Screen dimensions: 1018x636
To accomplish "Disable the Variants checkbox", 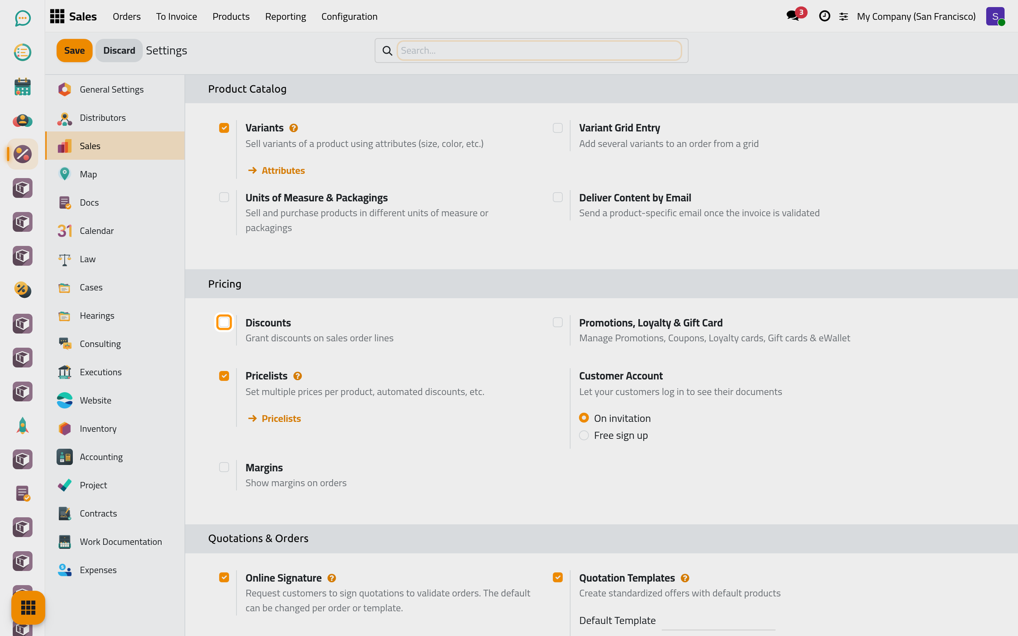I will (x=224, y=128).
